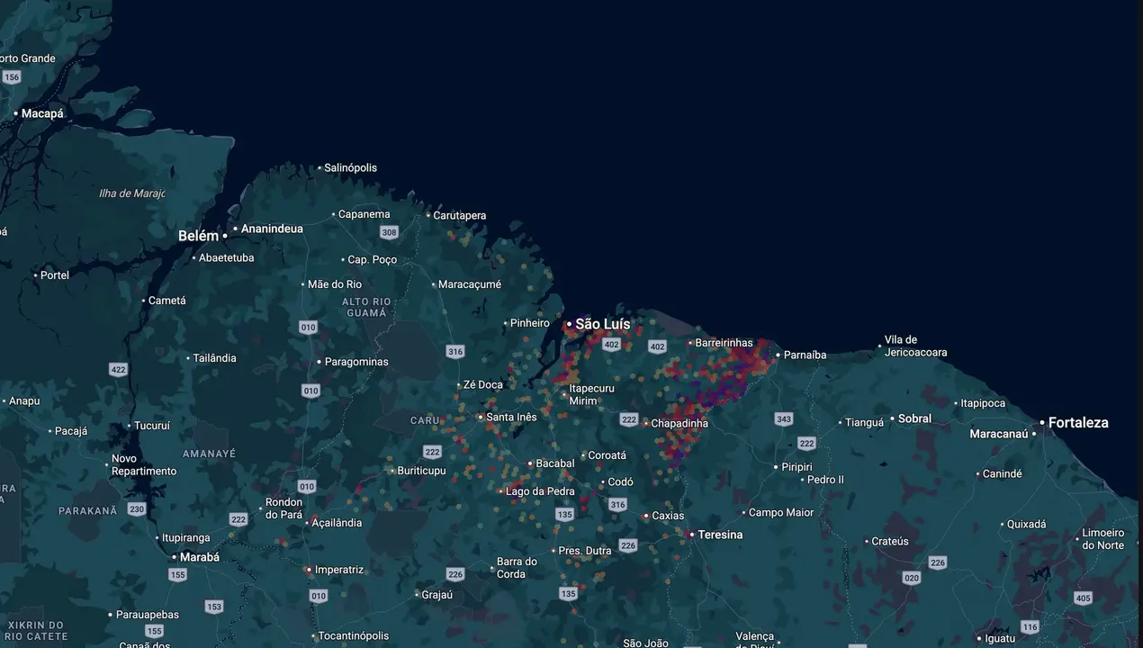The height and width of the screenshot is (648, 1143).
Task: Click 316 shield below Codó
Action: pyautogui.click(x=617, y=505)
